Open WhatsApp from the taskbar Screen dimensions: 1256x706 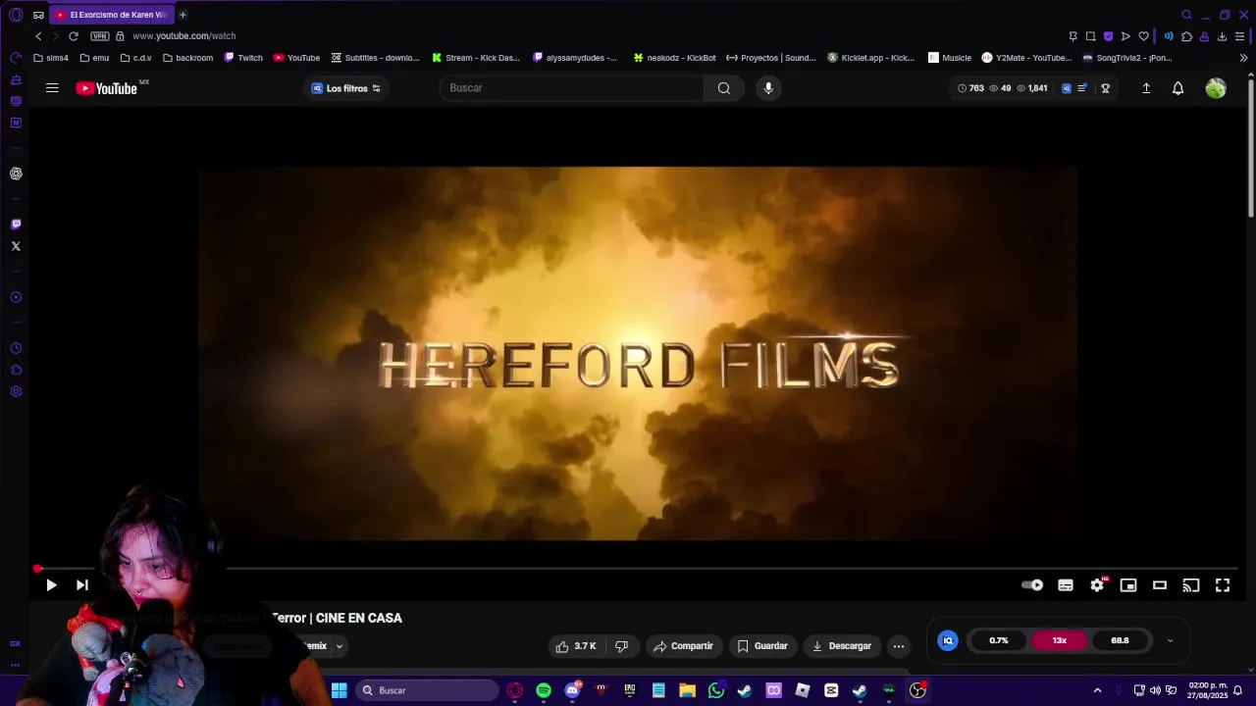(716, 690)
